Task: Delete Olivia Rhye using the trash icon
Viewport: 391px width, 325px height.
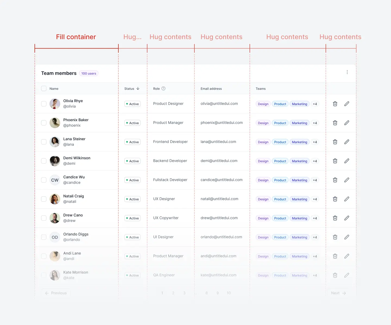Action: [x=335, y=104]
